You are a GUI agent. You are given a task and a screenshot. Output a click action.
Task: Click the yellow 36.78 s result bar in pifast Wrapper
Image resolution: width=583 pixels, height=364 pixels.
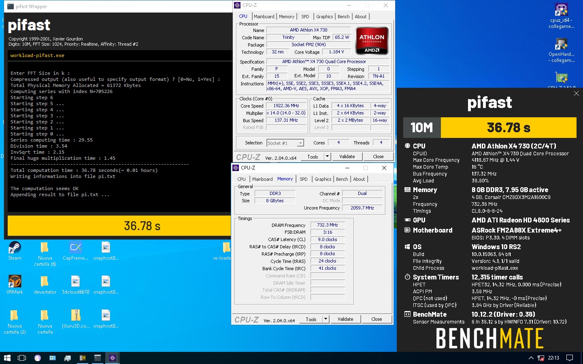click(x=119, y=226)
